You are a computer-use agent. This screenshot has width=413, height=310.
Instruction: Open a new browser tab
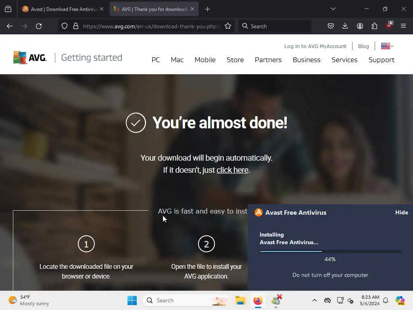[x=208, y=9]
